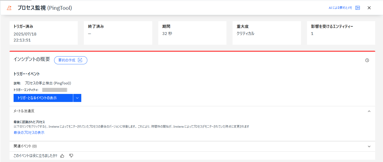Image resolution: width=383 pixels, height=162 pixels.
Task: Click the redacted trigger entity value
Action: pyautogui.click(x=55, y=90)
